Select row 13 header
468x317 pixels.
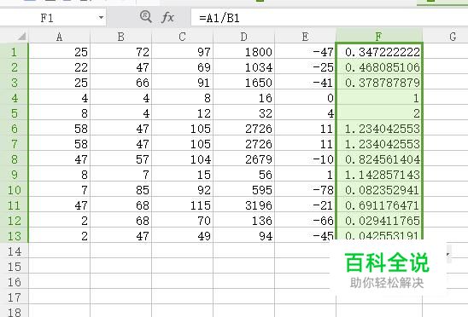point(14,236)
